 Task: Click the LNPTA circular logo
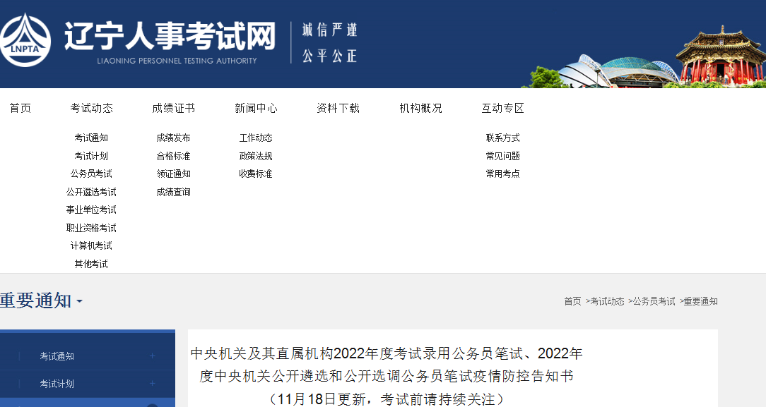pos(25,41)
